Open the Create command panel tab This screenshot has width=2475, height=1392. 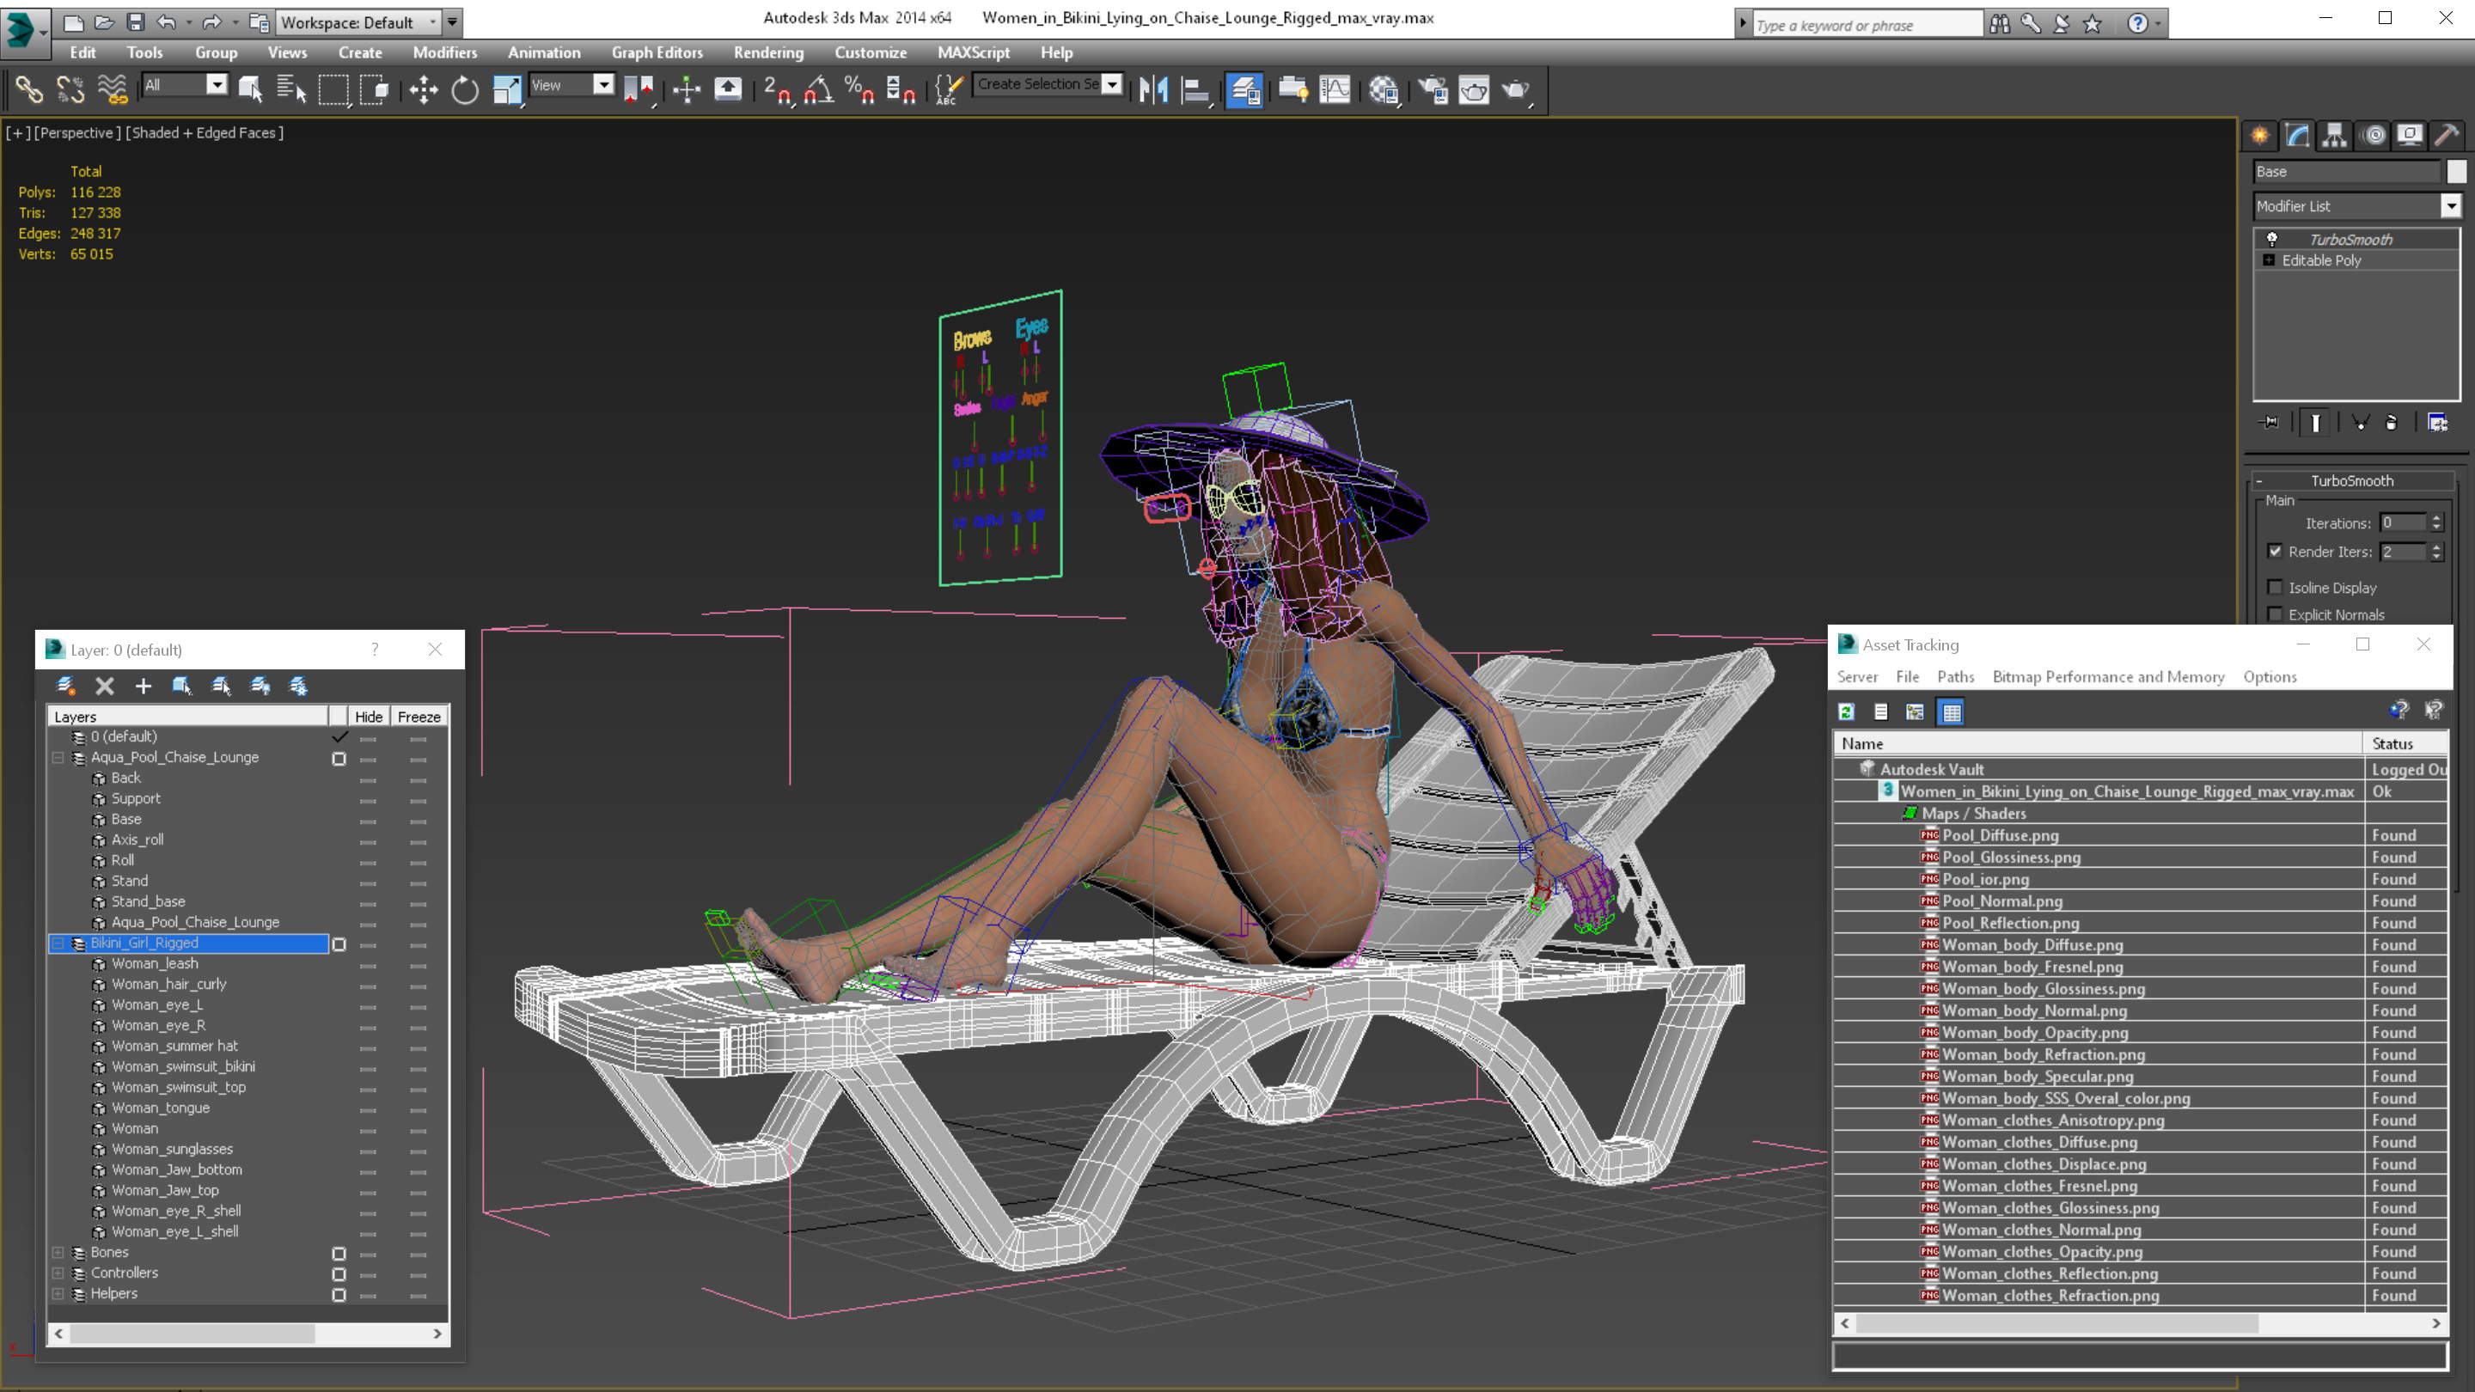2260,136
